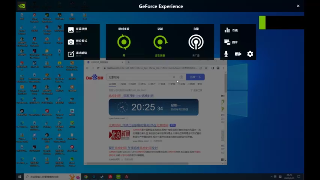This screenshot has height=180, width=320.
Task: Open the second 北京时间 official result link
Action: tap(138, 125)
